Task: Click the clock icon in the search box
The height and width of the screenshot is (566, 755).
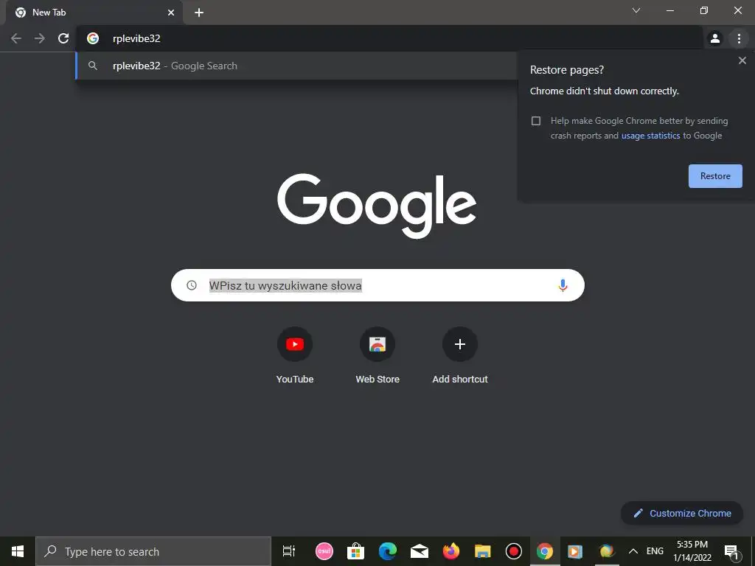Action: click(x=192, y=285)
